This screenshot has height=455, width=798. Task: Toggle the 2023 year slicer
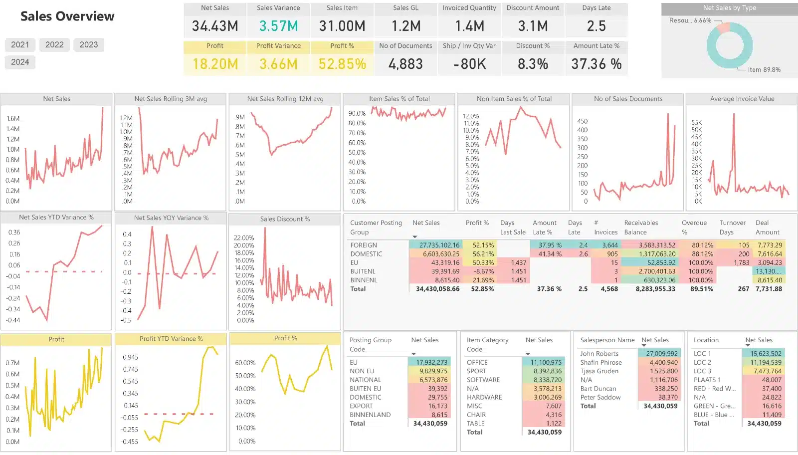tap(89, 44)
